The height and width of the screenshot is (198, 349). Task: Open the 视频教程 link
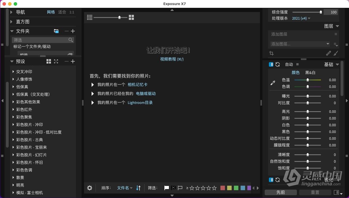pyautogui.click(x=172, y=59)
